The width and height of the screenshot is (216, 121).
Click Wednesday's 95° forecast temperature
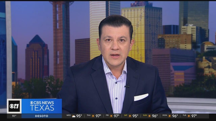[x=79, y=116]
